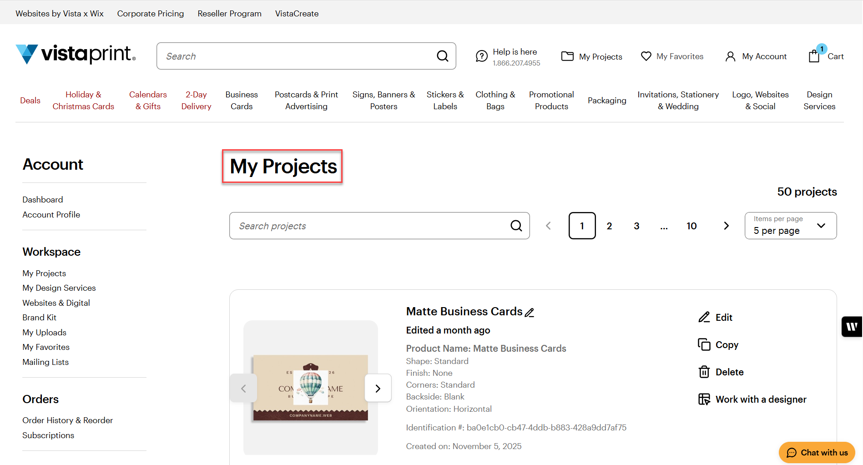Open Invitations, Stationery & Wedding menu
The height and width of the screenshot is (465, 863).
[678, 101]
